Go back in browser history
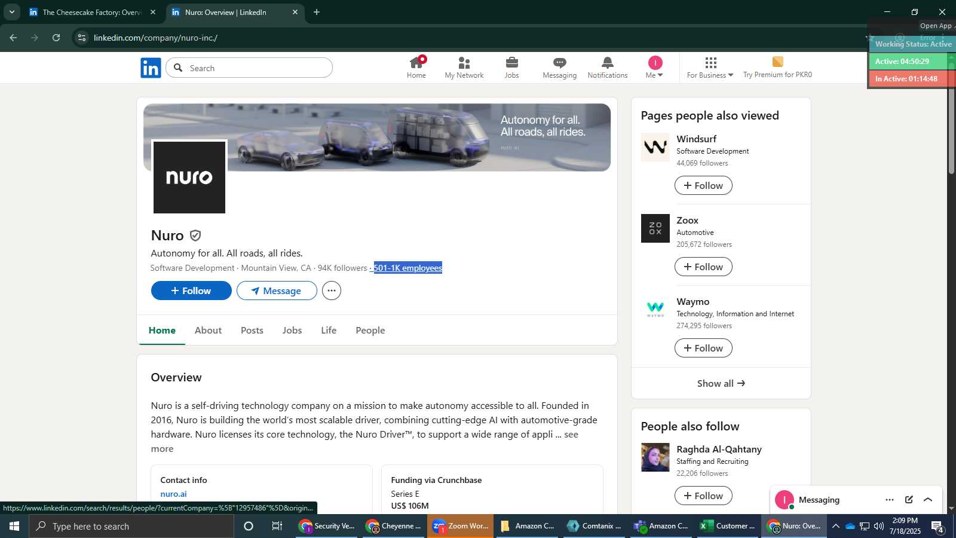 (13, 38)
